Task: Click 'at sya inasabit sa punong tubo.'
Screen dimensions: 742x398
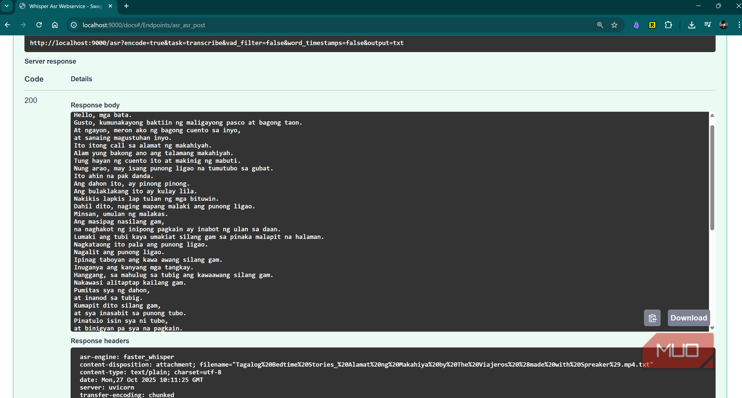Action: 130,313
